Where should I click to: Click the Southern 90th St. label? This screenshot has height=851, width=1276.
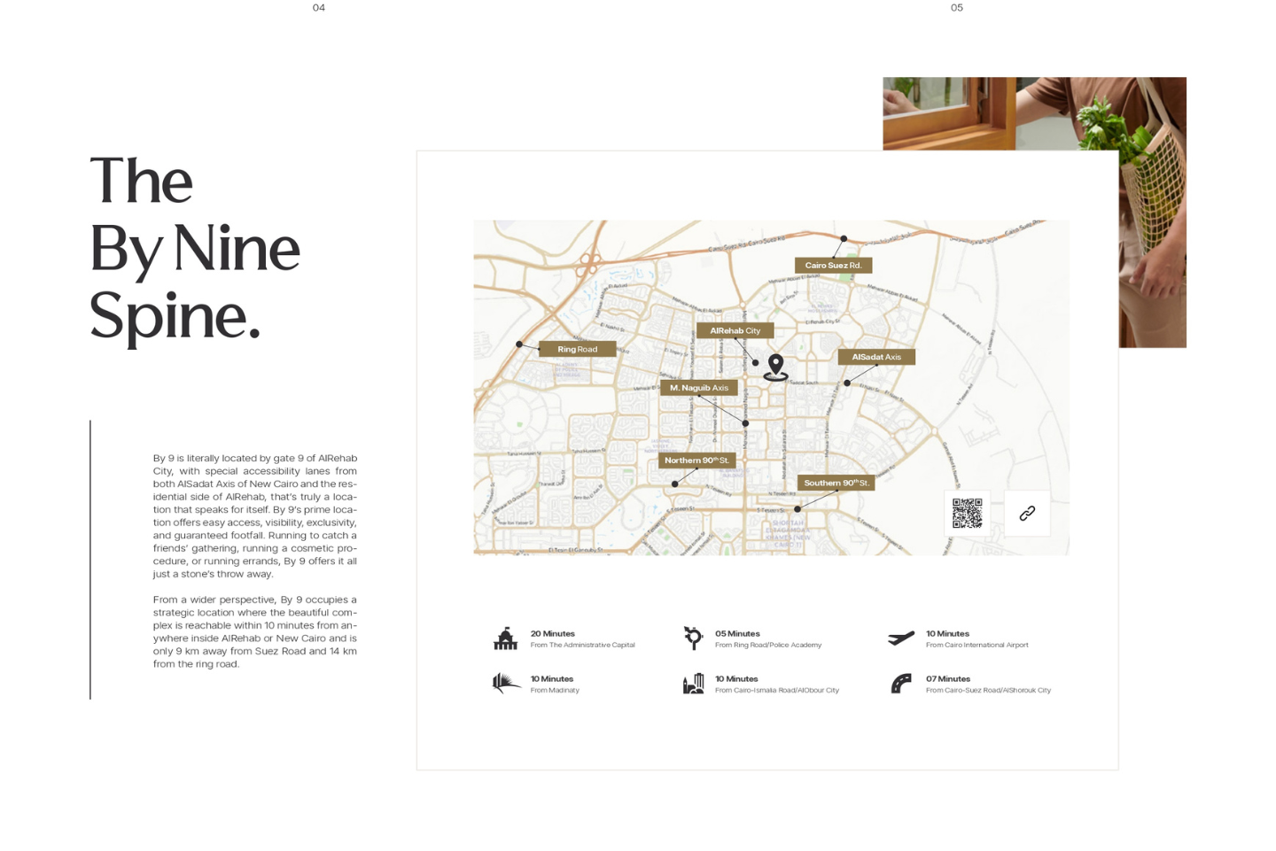[x=836, y=483]
